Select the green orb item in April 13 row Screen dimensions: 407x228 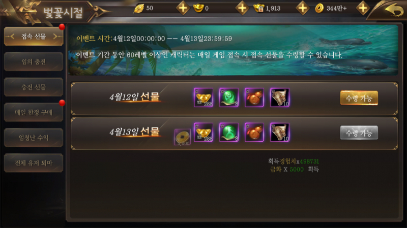(229, 132)
